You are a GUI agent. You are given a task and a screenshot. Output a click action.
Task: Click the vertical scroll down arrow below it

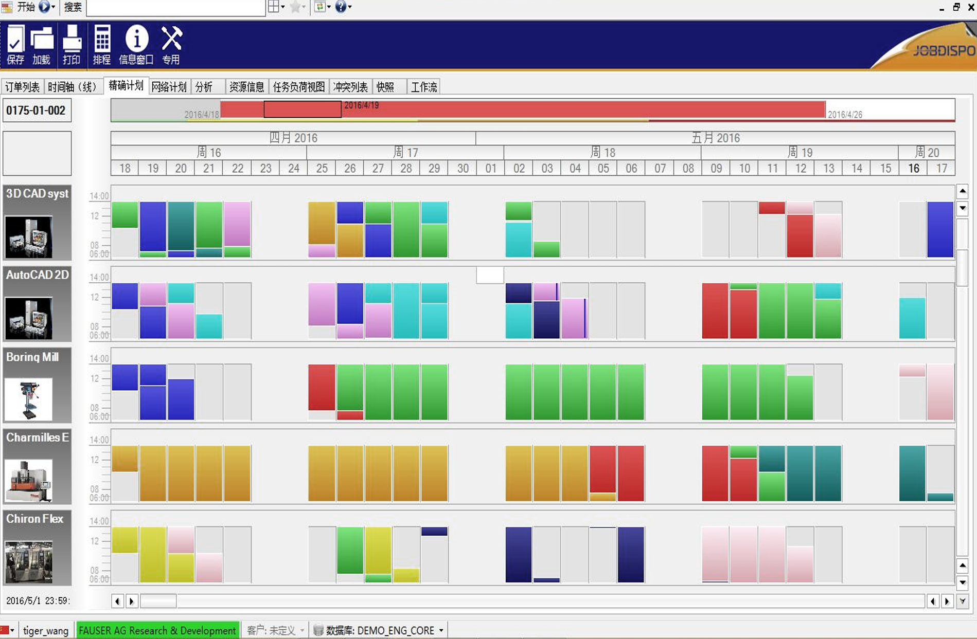click(x=963, y=208)
